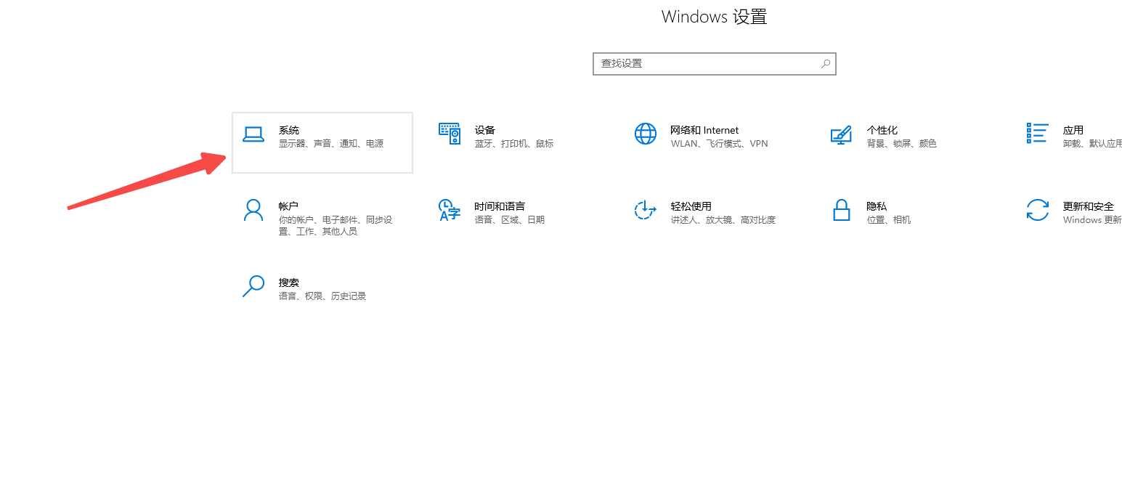Click the text 蓝牙、打印机、鼠标
Viewport: 1122px width, 499px height.
[x=514, y=144]
